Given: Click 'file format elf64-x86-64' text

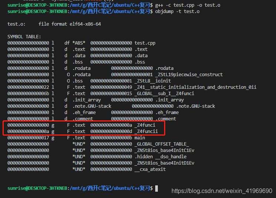Looking at the screenshot, I should (70, 24).
